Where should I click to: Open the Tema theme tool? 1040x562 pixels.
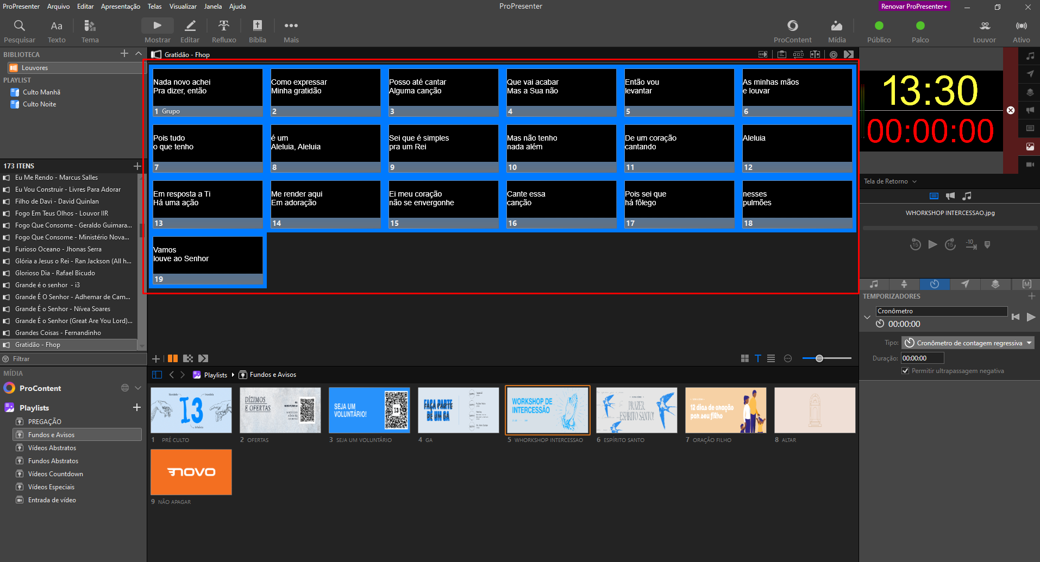click(90, 31)
